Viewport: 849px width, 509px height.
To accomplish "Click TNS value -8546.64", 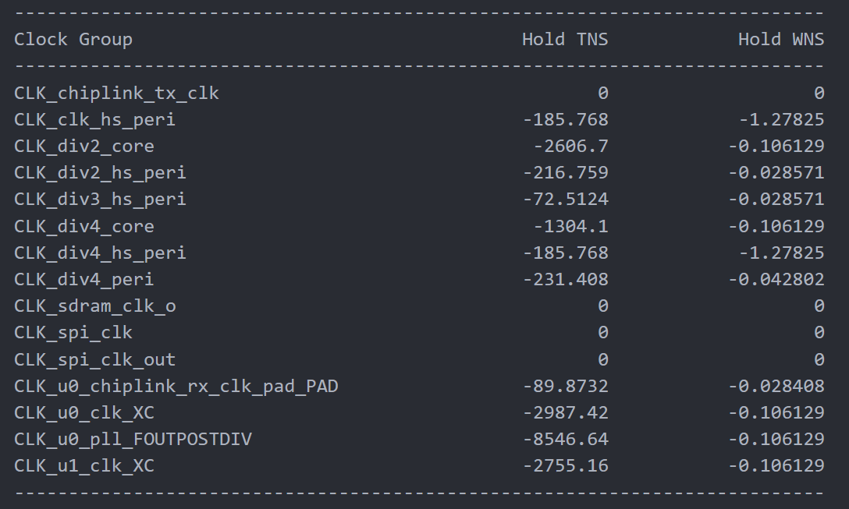I will pyautogui.click(x=565, y=439).
